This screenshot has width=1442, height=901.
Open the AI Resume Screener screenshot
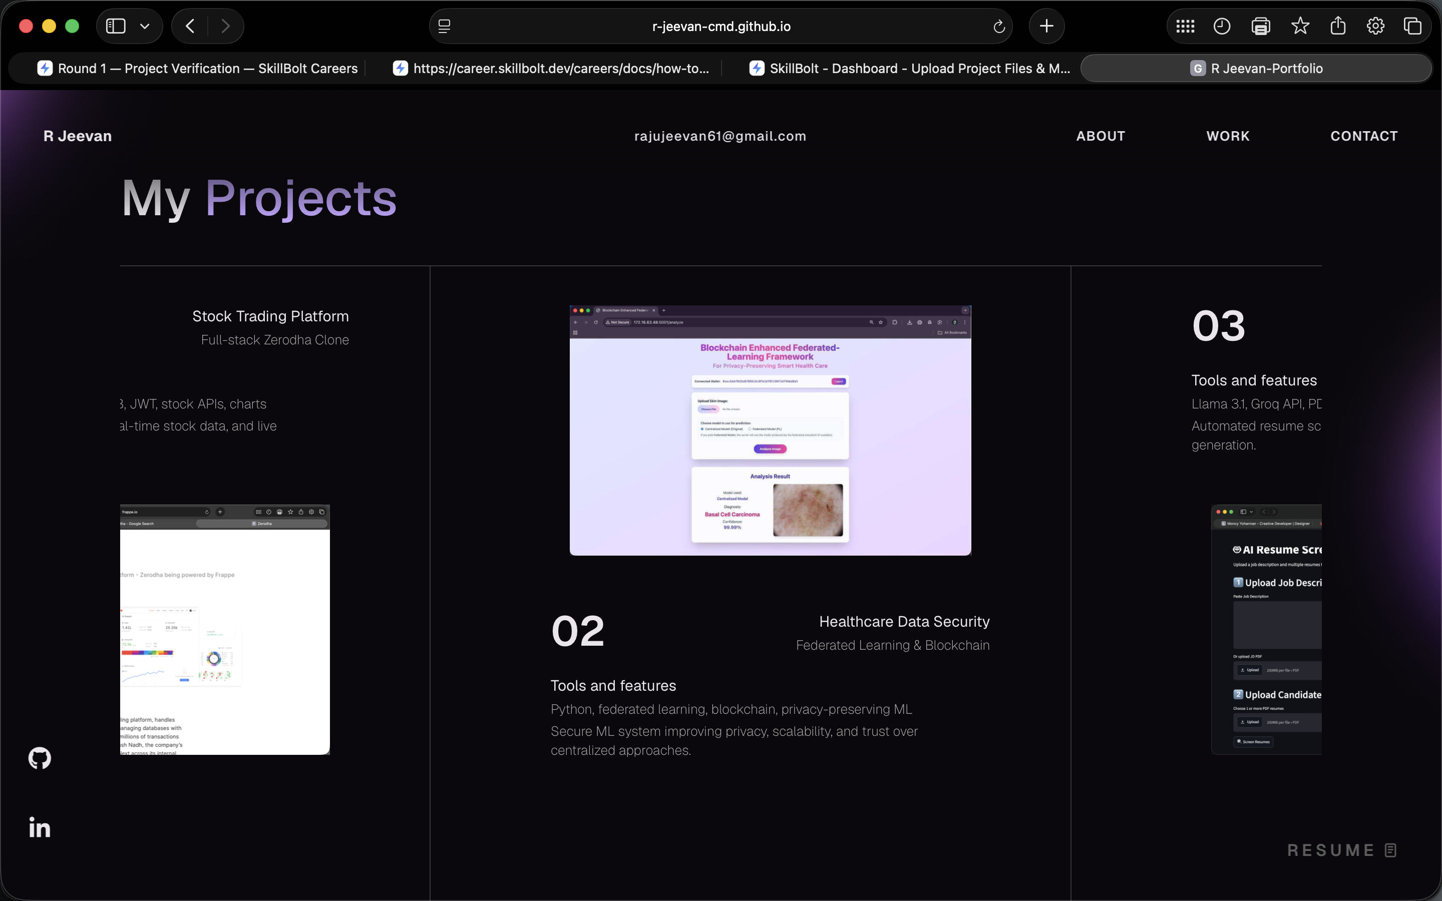click(x=1266, y=630)
